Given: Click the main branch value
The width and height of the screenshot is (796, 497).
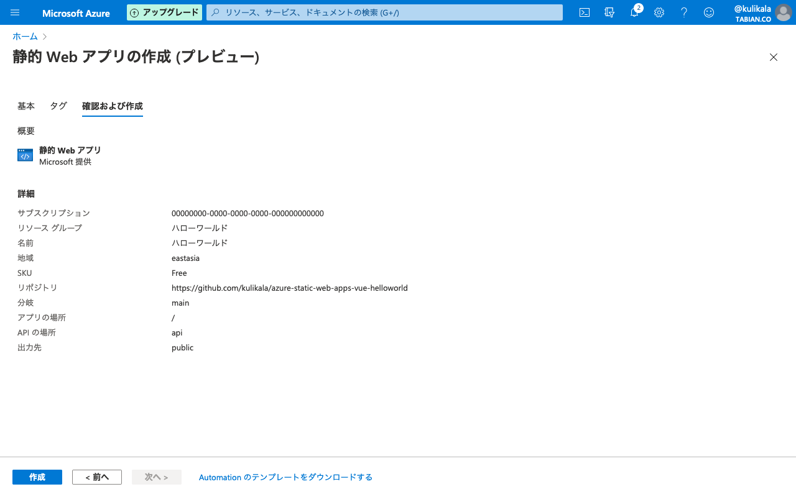Looking at the screenshot, I should pyautogui.click(x=180, y=303).
